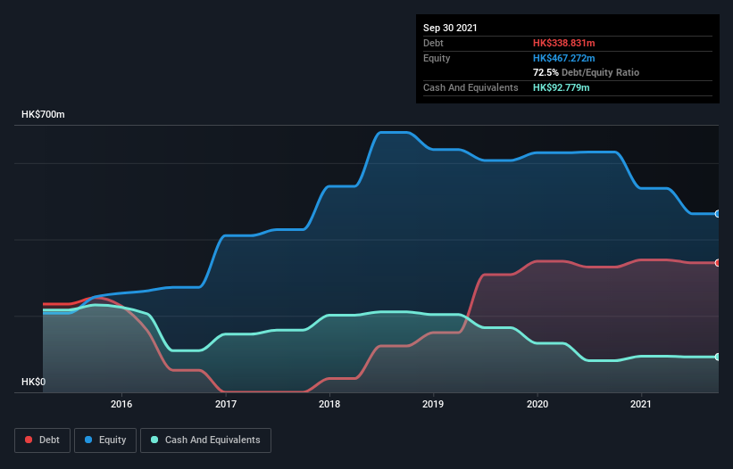This screenshot has height=469, width=733.
Task: Click the HK$0 y-axis label
Action: (34, 382)
